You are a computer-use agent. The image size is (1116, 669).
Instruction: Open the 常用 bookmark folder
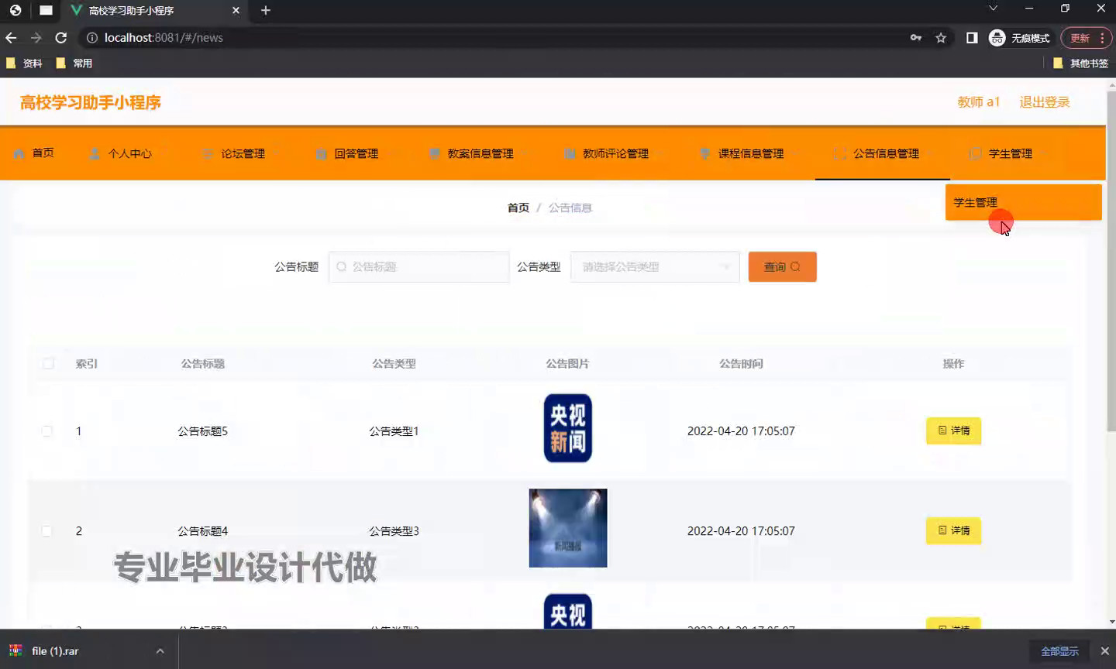(x=74, y=63)
